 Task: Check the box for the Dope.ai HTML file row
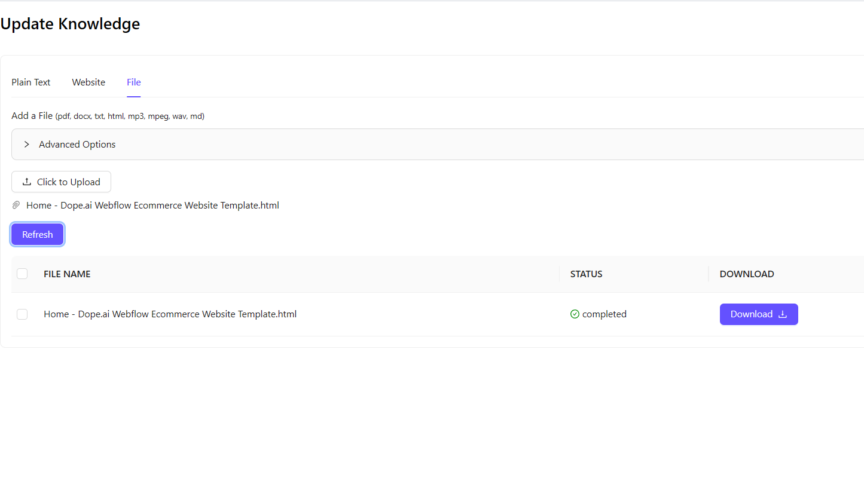tap(22, 314)
